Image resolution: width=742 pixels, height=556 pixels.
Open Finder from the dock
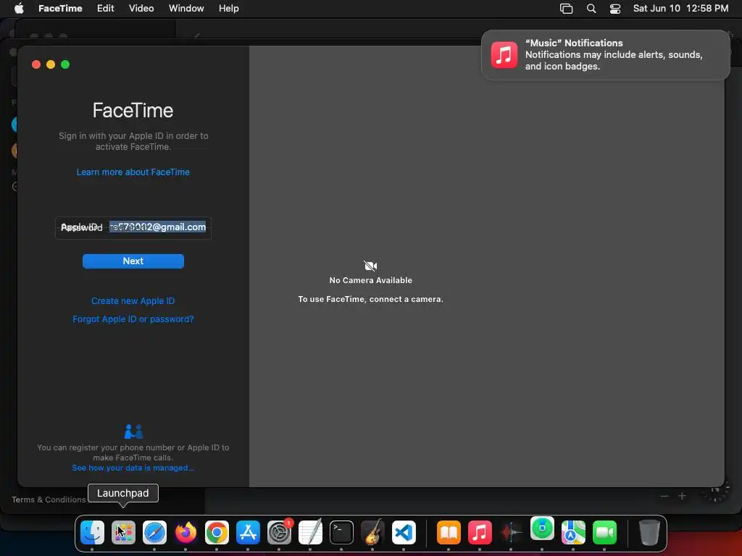92,532
